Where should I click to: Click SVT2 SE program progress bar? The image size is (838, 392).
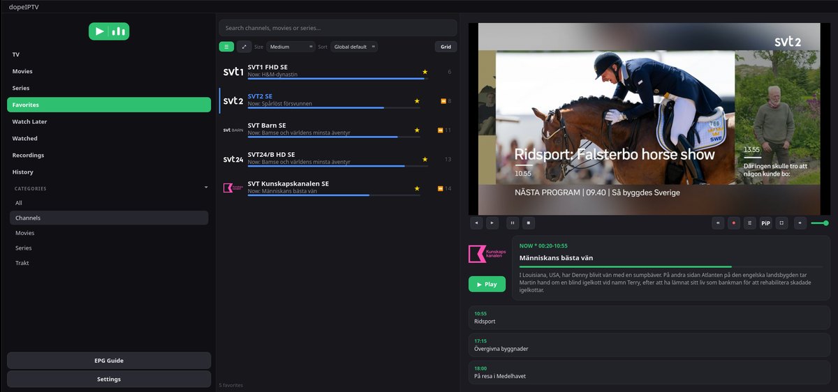click(333, 107)
